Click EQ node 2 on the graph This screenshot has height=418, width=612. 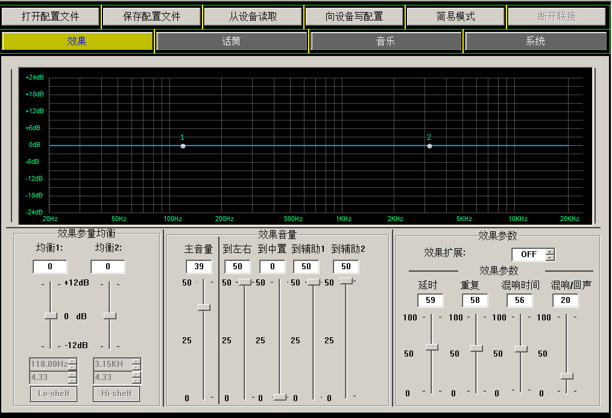click(429, 146)
